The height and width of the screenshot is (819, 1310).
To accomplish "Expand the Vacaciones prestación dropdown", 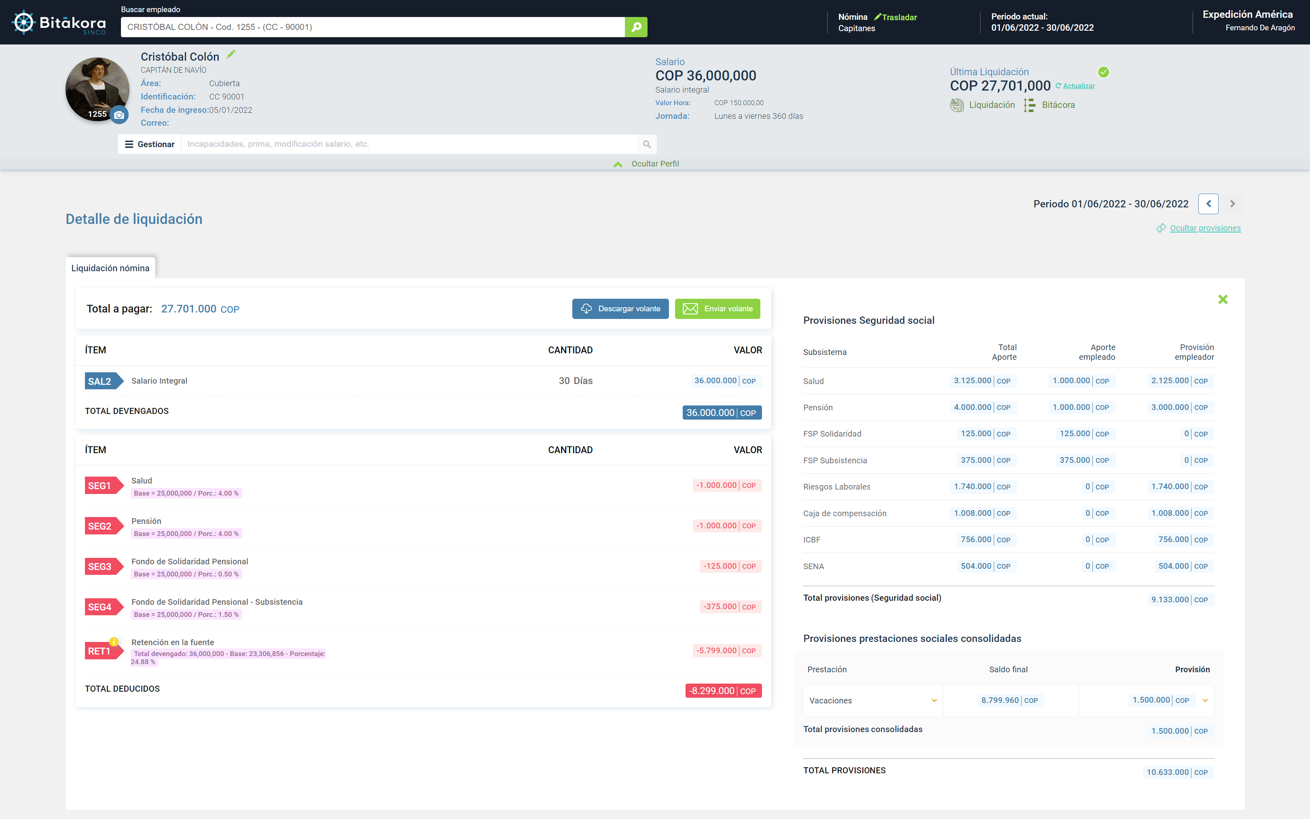I will coord(934,701).
